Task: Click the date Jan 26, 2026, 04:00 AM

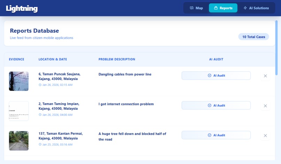Action: point(57,115)
